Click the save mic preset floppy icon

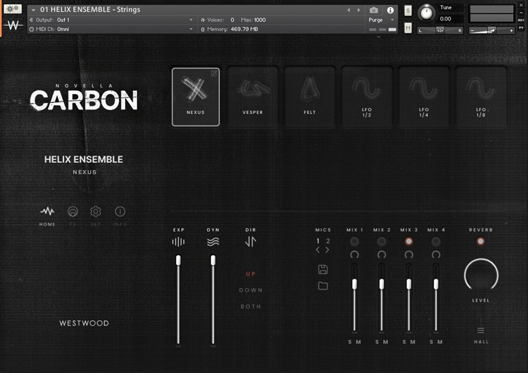323,269
